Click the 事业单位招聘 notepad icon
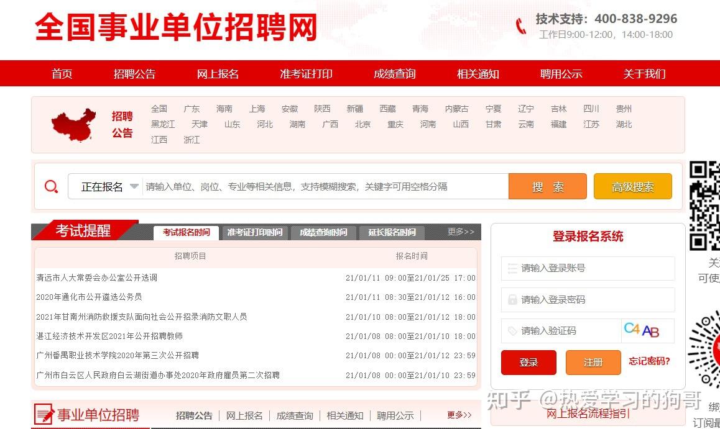Screen dimensions: 720x429 44,414
